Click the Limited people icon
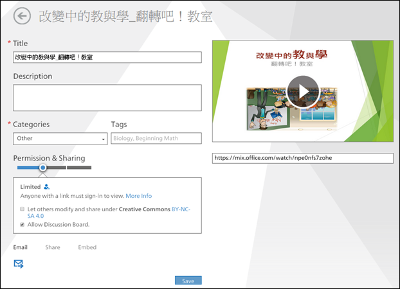This screenshot has width=400, height=289. coord(47,187)
